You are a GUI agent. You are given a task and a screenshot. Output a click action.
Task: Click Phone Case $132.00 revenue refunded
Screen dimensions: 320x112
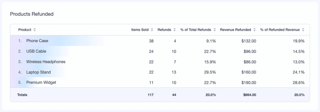tap(249, 41)
